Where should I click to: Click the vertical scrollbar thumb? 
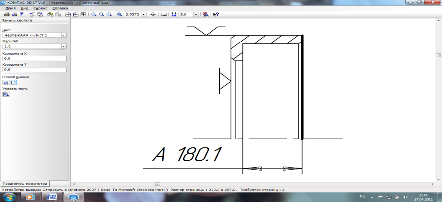(x=438, y=55)
